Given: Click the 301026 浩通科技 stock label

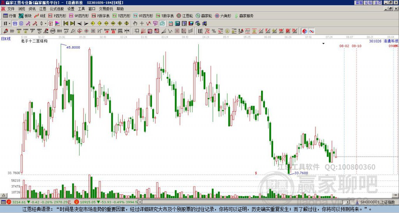Looking at the screenshot, I should [384, 41].
